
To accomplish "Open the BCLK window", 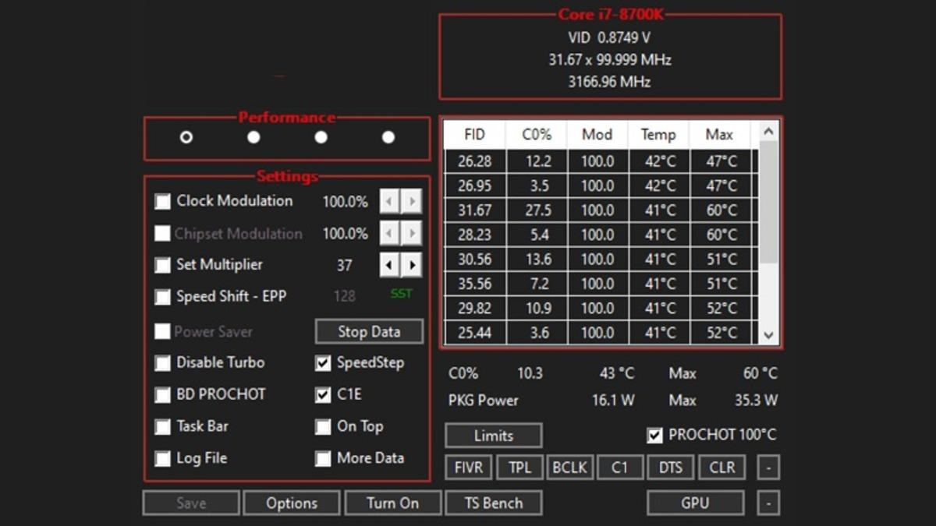I will tap(569, 467).
